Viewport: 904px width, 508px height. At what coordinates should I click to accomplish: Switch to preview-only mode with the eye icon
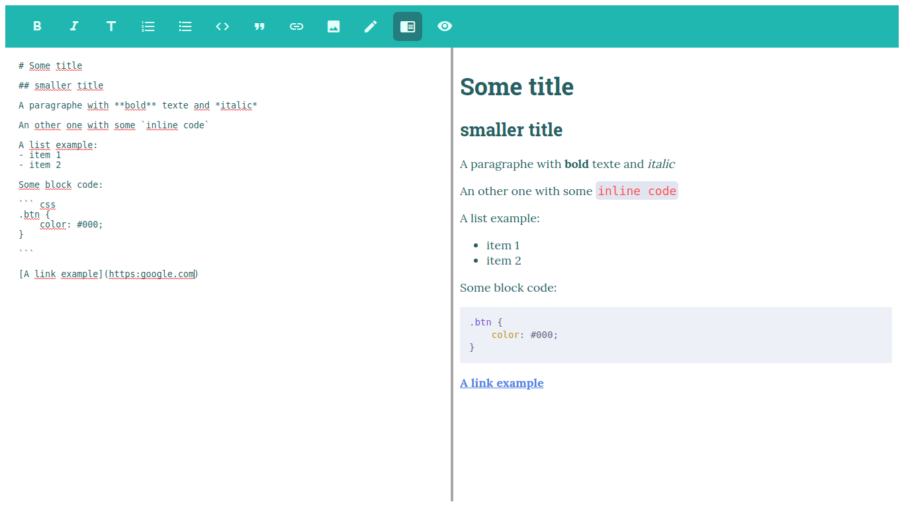point(444,26)
